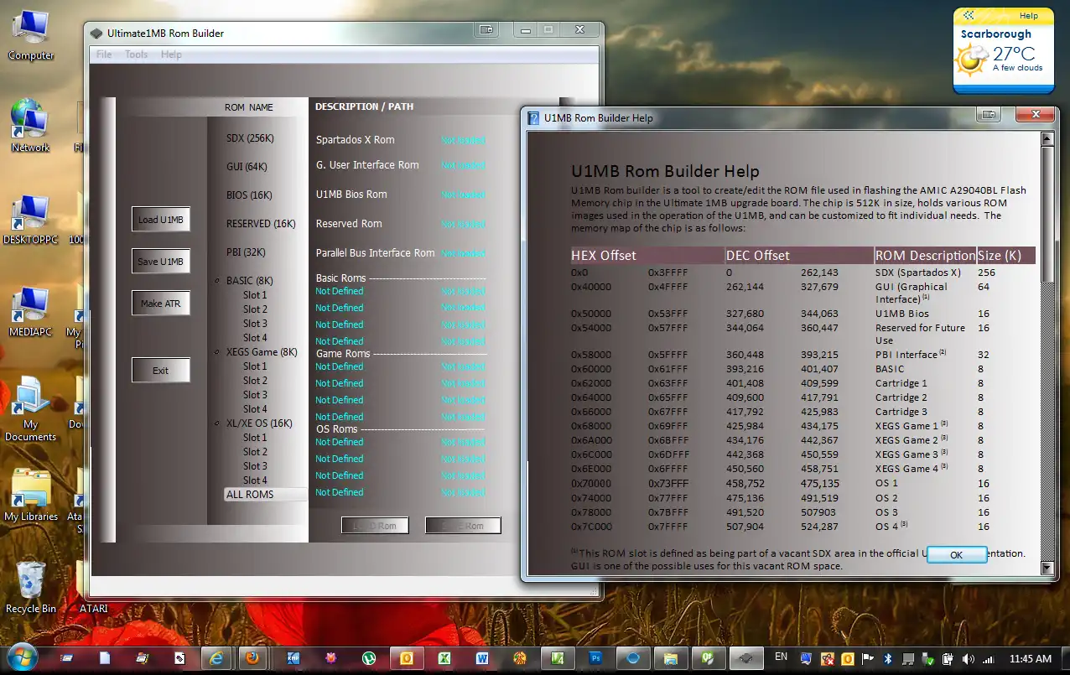The height and width of the screenshot is (675, 1070).
Task: Open the Computer desktop icon
Action: click(x=31, y=35)
